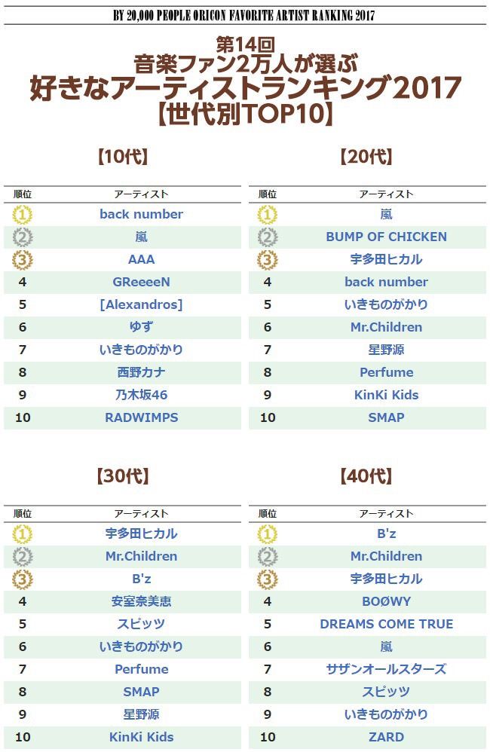The image size is (490, 752).
Task: Click the [Alexandros] artist name
Action: coord(141,304)
